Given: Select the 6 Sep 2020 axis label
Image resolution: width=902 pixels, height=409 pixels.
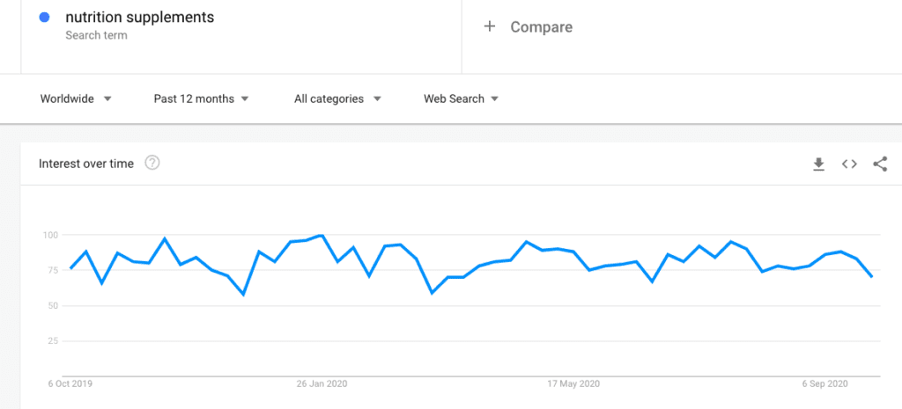Looking at the screenshot, I should [x=824, y=383].
